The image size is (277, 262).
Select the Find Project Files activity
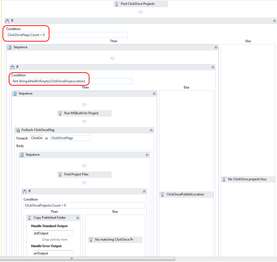84,175
